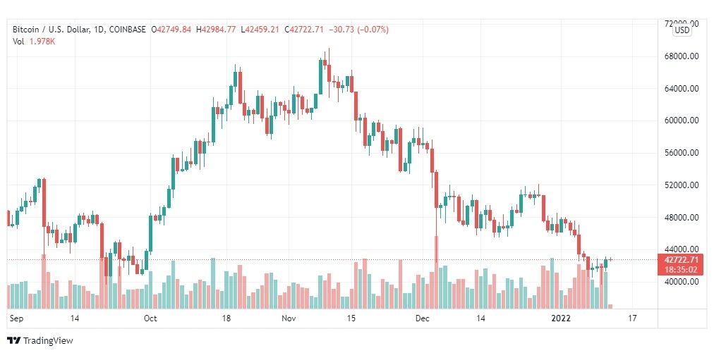This screenshot has height=353, width=714.
Task: Click the TradingView logo icon
Action: 14,340
